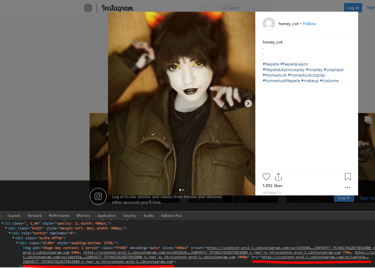Image resolution: width=375 pixels, height=268 pixels.
Task: Collapse the div class "KL4Bh" node
Action: click(17, 243)
